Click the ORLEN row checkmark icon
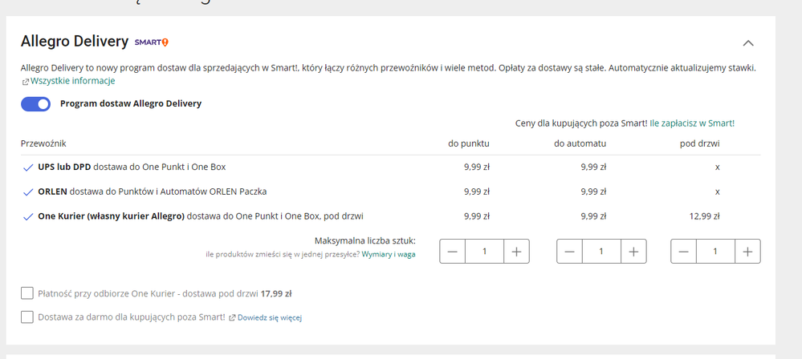Viewport: 802px width, 359px height. point(28,192)
